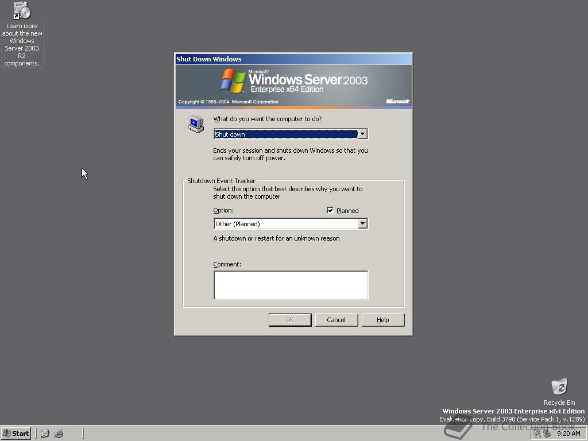Screen dimensions: 588x441
Task: Click the disabled OK button
Action: (x=290, y=320)
